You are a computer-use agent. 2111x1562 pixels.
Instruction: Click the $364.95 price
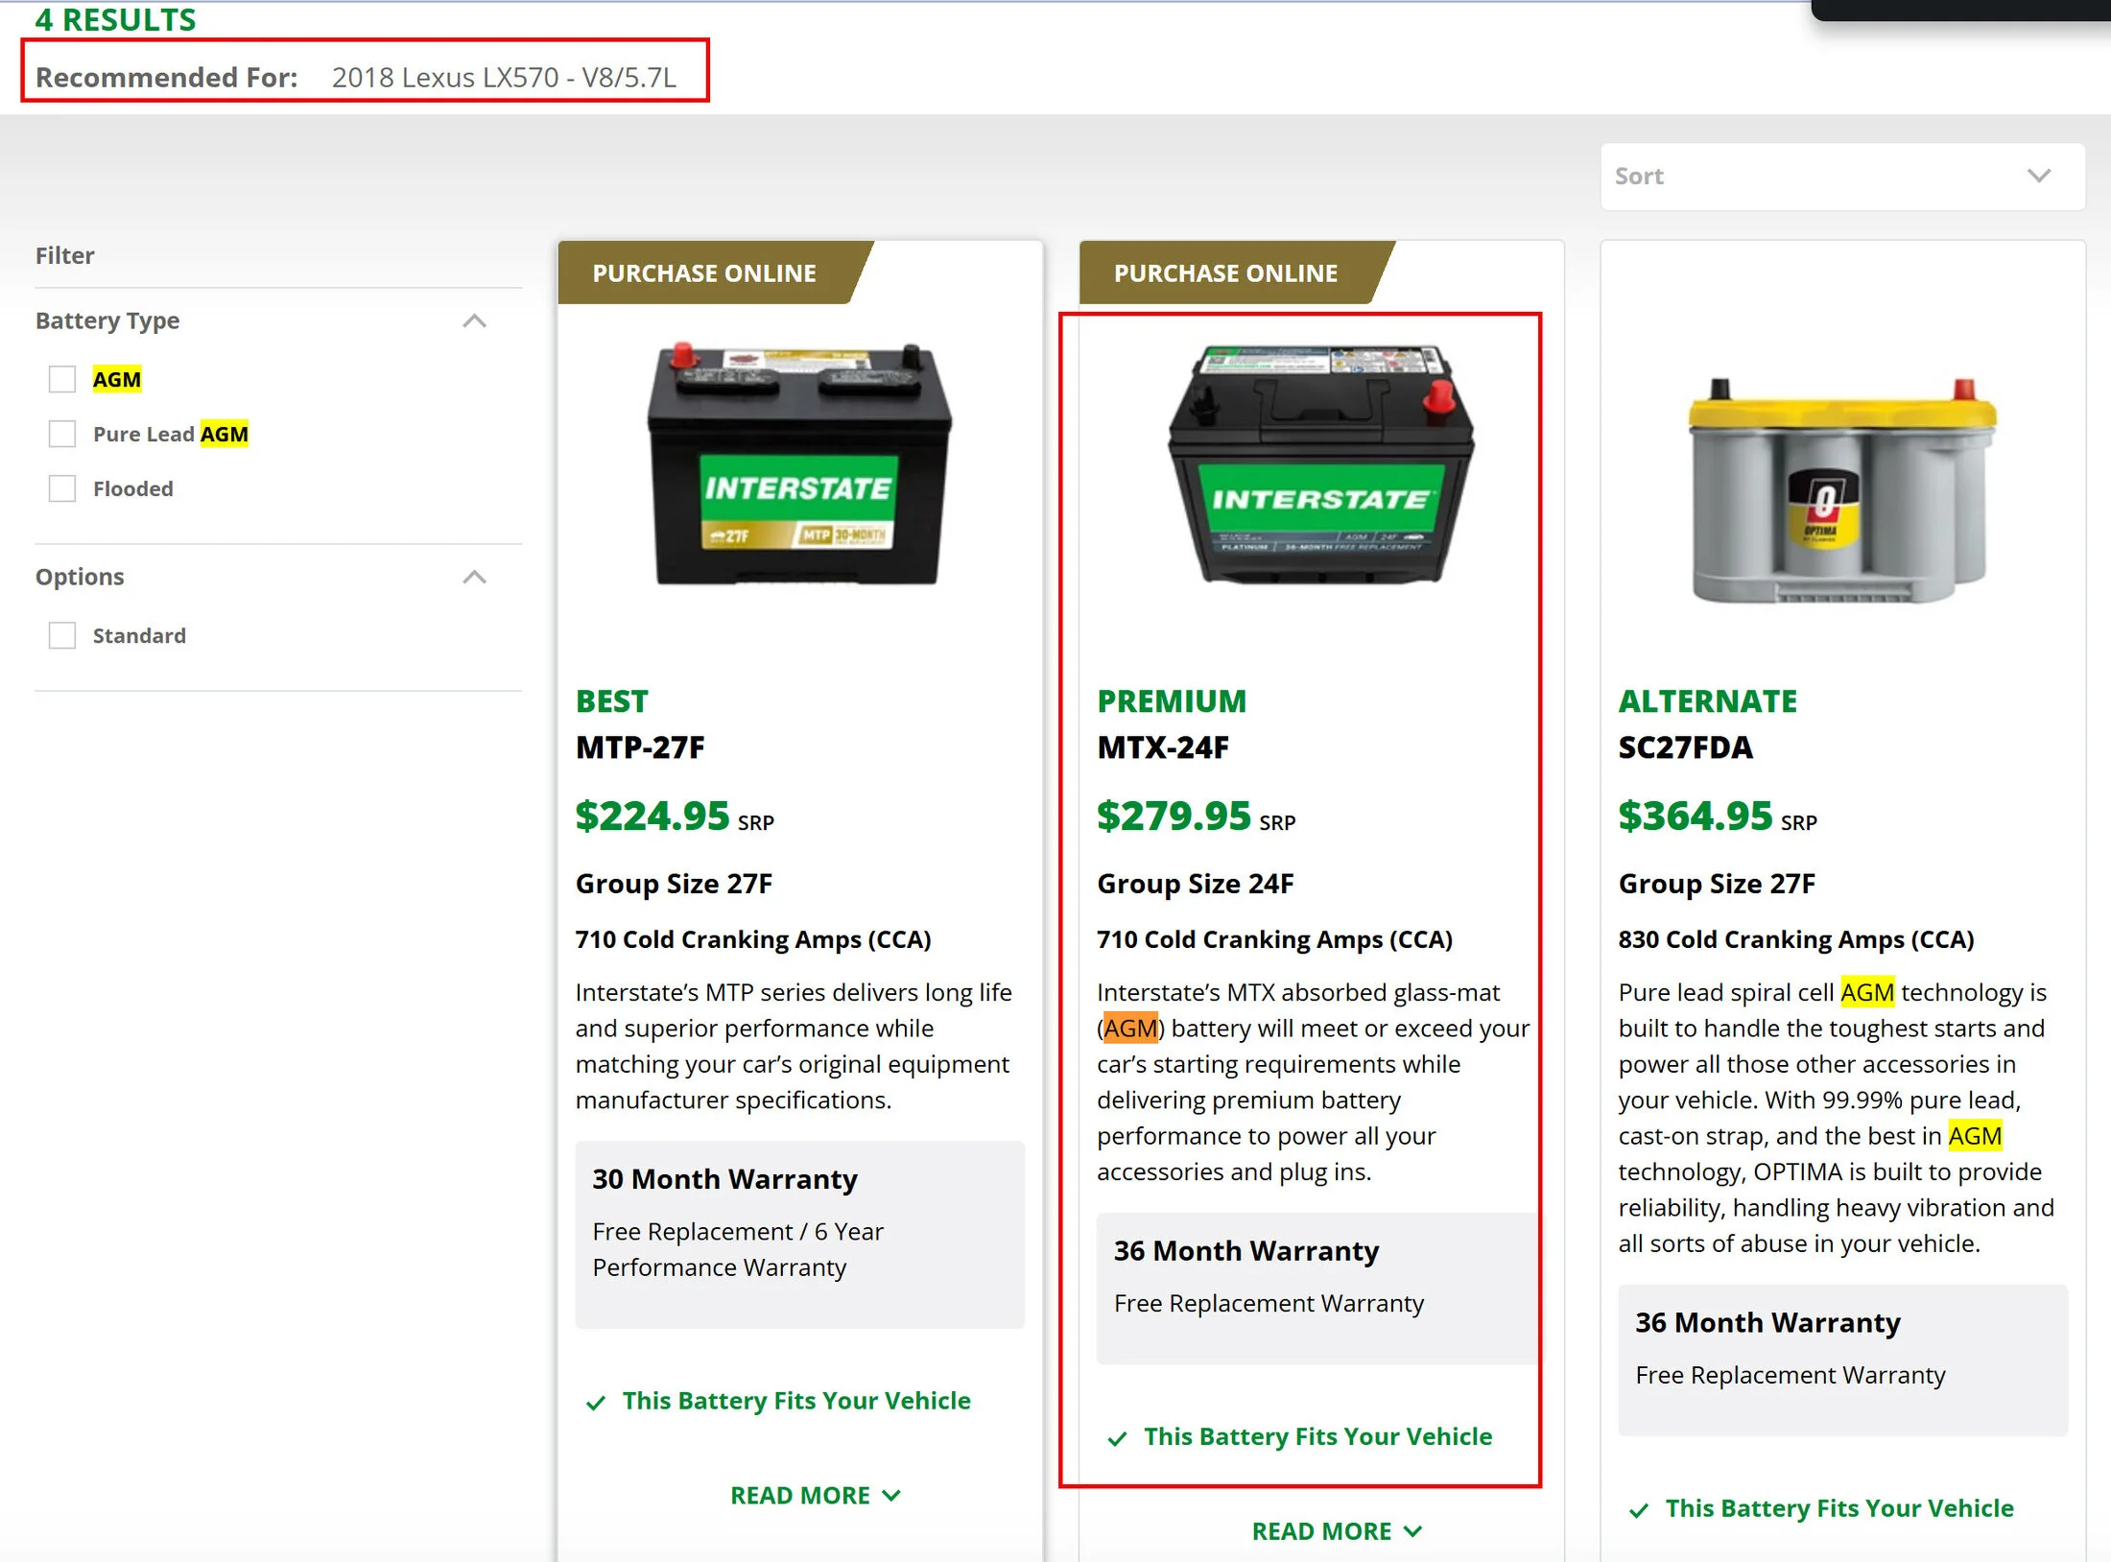click(x=1696, y=816)
